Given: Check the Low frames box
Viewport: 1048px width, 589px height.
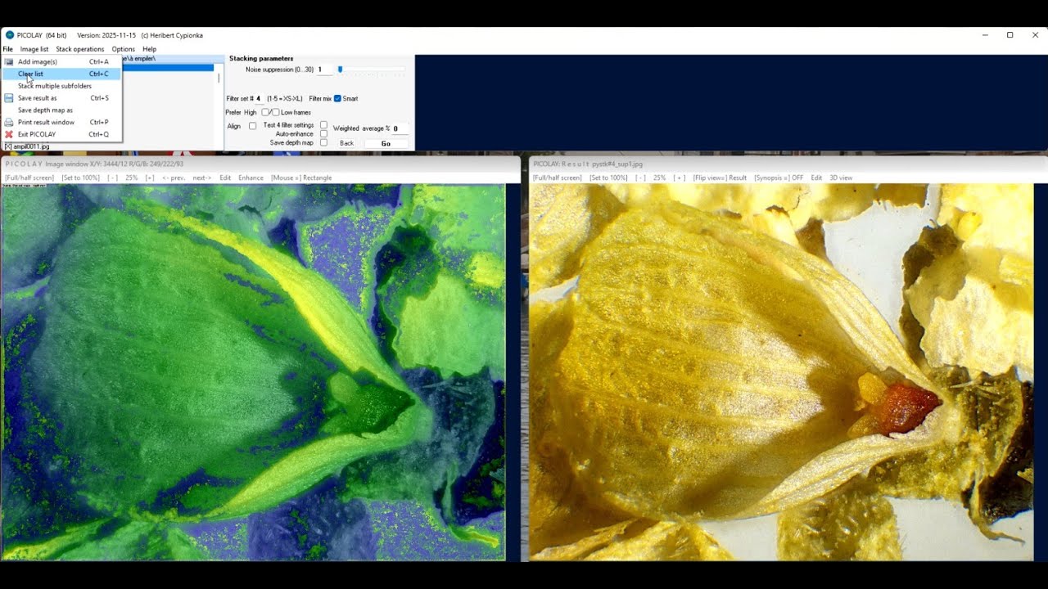Looking at the screenshot, I should (276, 112).
